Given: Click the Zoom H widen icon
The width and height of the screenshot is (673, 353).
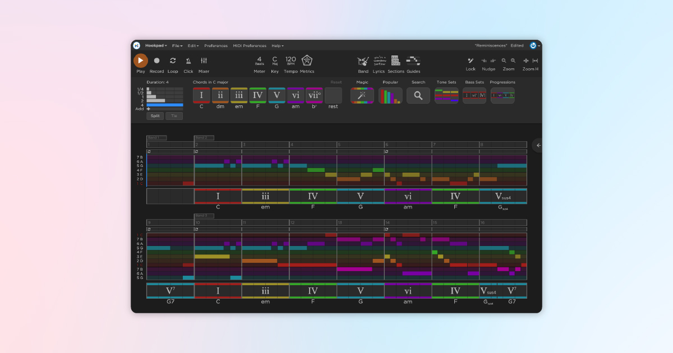Looking at the screenshot, I should coord(535,61).
